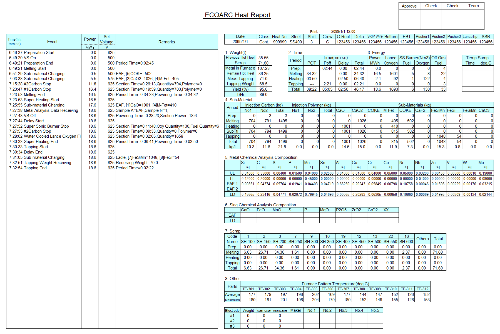Click the LD manganese value 0.79945

pos(311,194)
